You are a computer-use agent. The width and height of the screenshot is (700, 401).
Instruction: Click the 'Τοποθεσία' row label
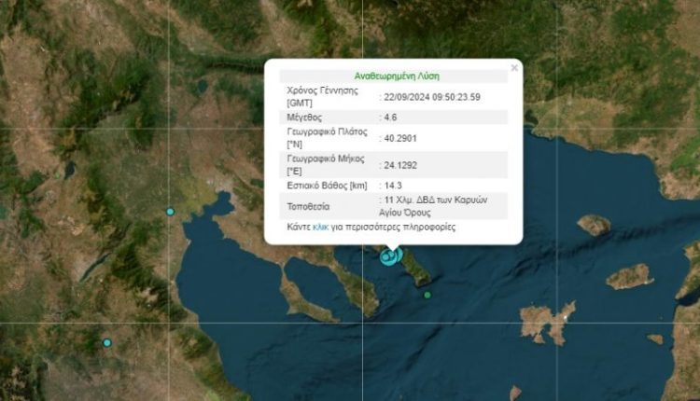(x=309, y=206)
